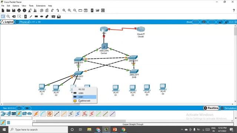Click the device search input field
This screenshot has width=237, height=133.
pyautogui.click(x=16, y=118)
